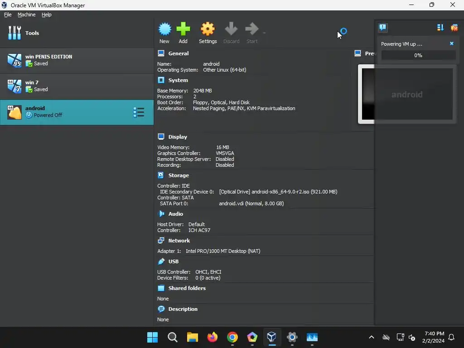The image size is (464, 348).
Task: Click the Powering VM up progress bar
Action: click(x=418, y=55)
